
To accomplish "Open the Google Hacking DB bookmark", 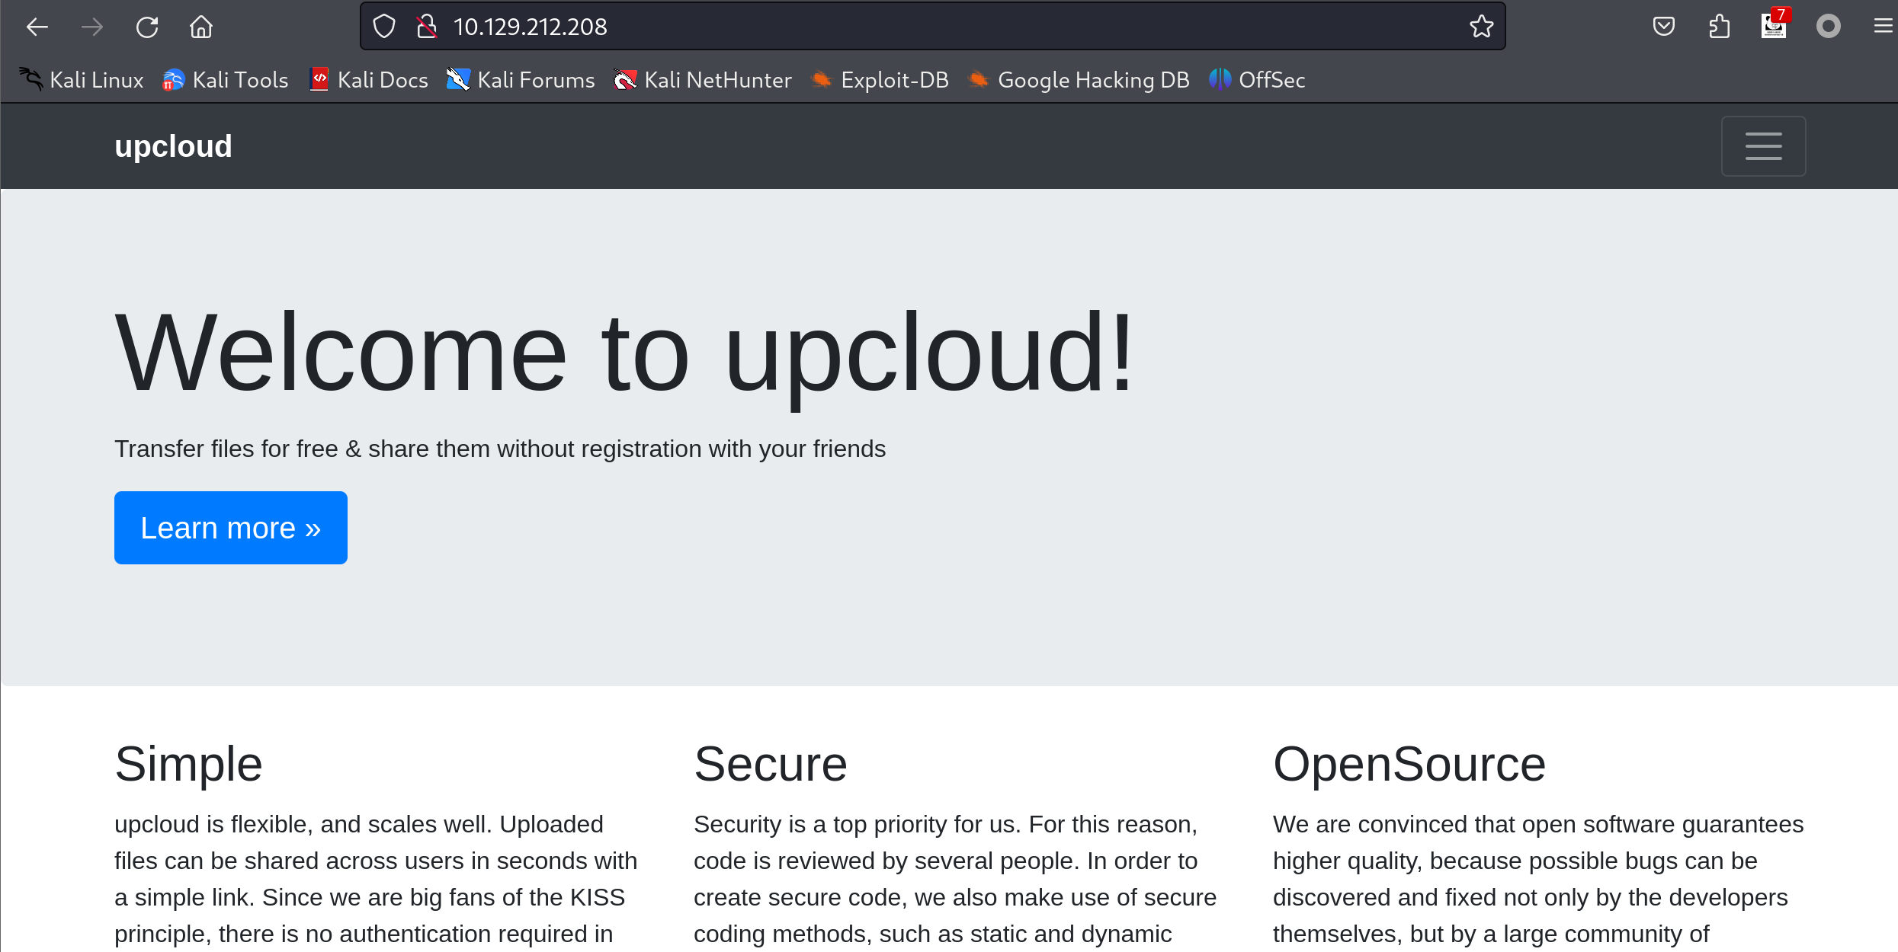I will [x=1079, y=80].
